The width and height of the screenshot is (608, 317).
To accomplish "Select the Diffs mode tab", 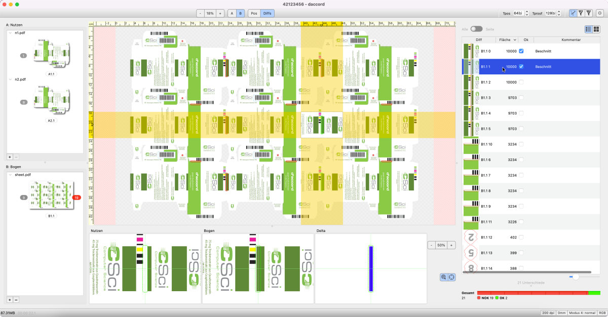I will coord(268,13).
